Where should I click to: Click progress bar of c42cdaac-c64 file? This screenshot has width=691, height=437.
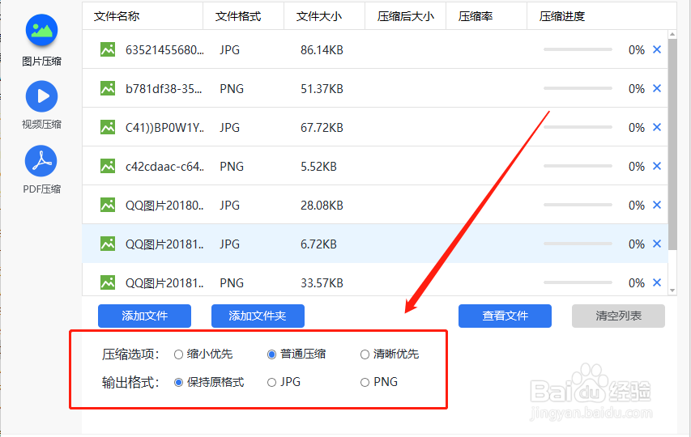click(x=578, y=166)
